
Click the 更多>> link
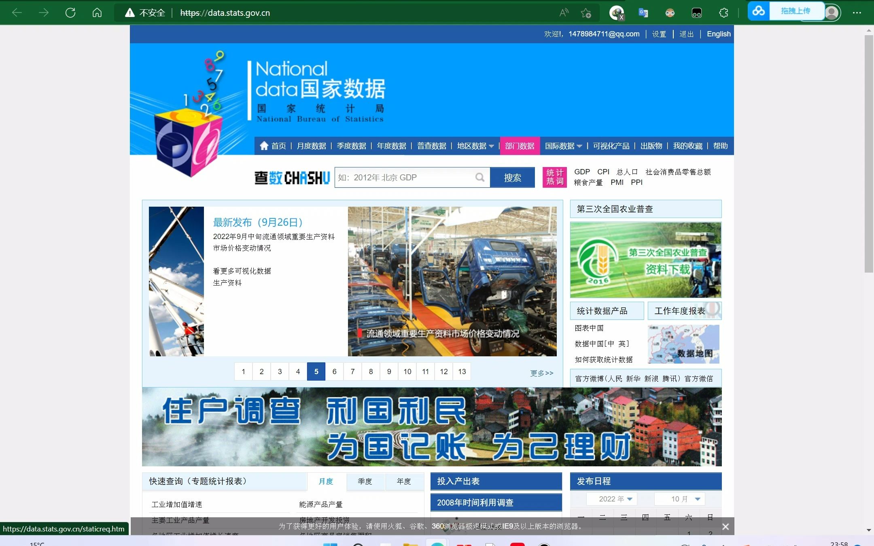541,373
